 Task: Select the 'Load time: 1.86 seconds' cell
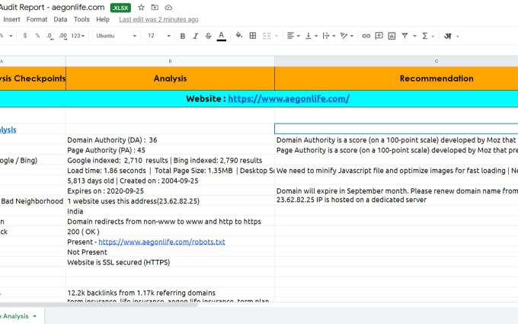[x=170, y=171]
